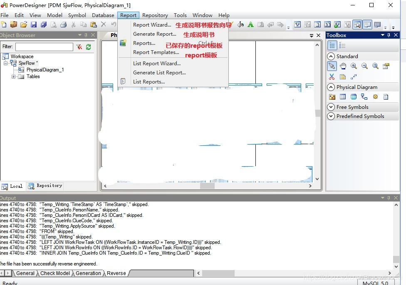Expand the Free Symbols section
The height and width of the screenshot is (285, 406).
331,107
